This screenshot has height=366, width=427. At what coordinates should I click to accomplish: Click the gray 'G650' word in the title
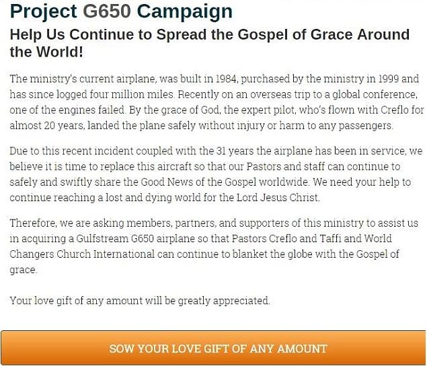[x=107, y=11]
